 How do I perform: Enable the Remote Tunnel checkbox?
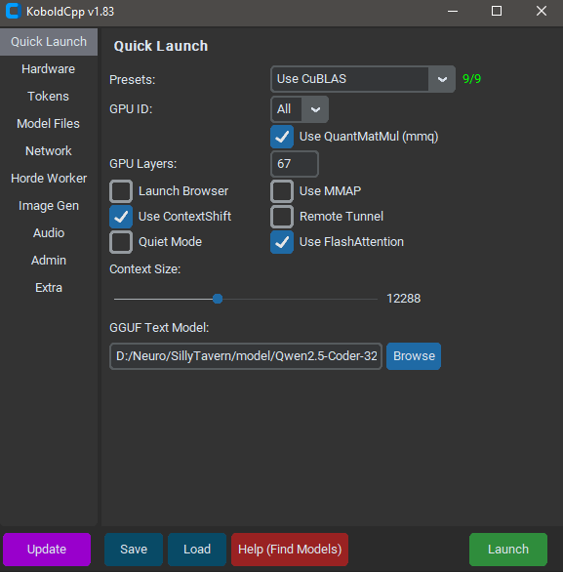282,217
